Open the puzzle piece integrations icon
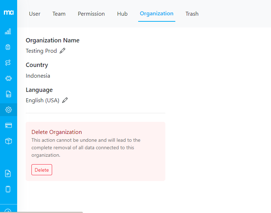Image resolution: width=271 pixels, height=213 pixels. coord(8,78)
